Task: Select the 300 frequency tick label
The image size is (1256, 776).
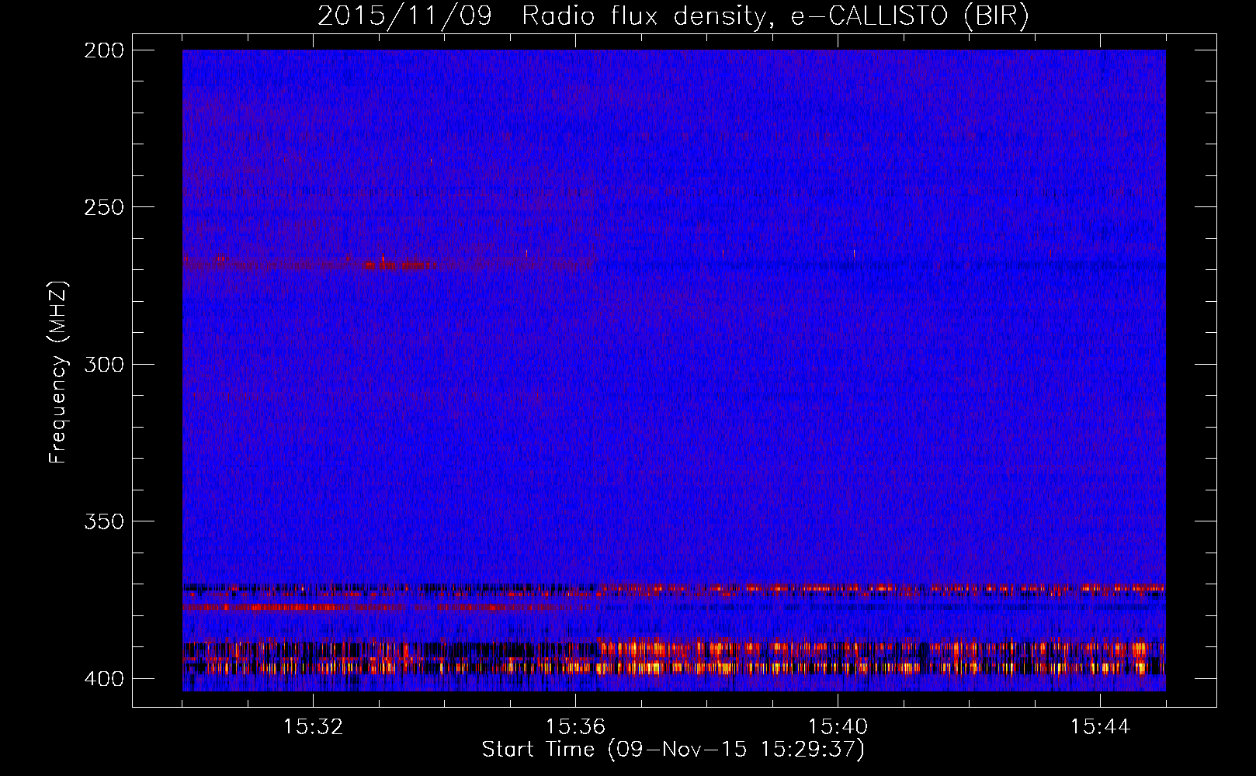Action: tap(103, 364)
